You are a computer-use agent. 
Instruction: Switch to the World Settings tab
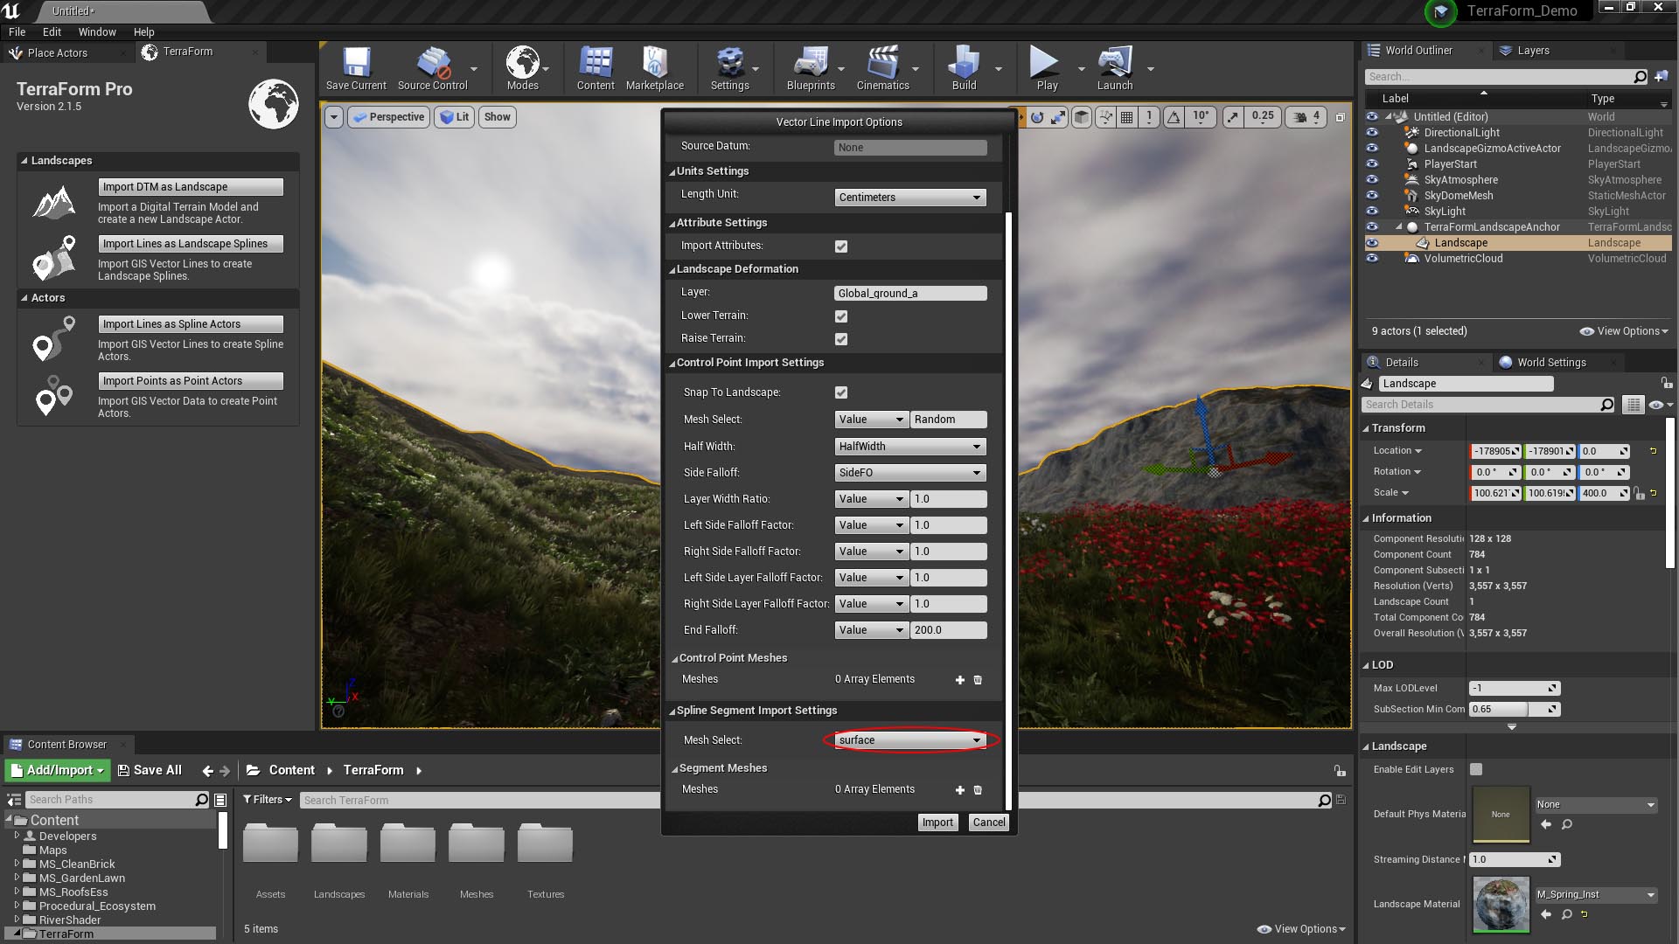1551,363
